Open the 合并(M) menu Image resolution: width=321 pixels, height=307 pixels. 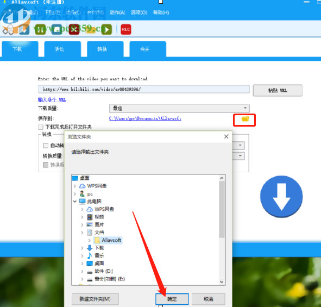coord(96,12)
